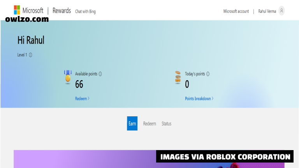
Task: Open Chat with Bing link
Action: click(x=85, y=11)
